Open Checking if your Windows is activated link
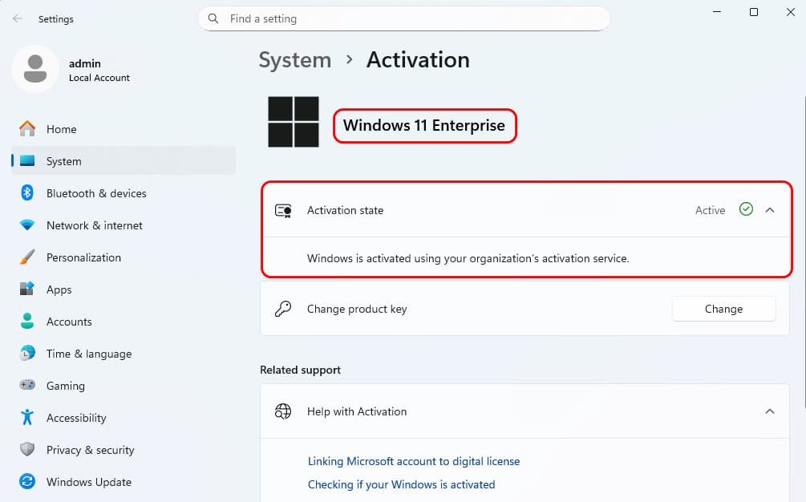 coord(402,484)
